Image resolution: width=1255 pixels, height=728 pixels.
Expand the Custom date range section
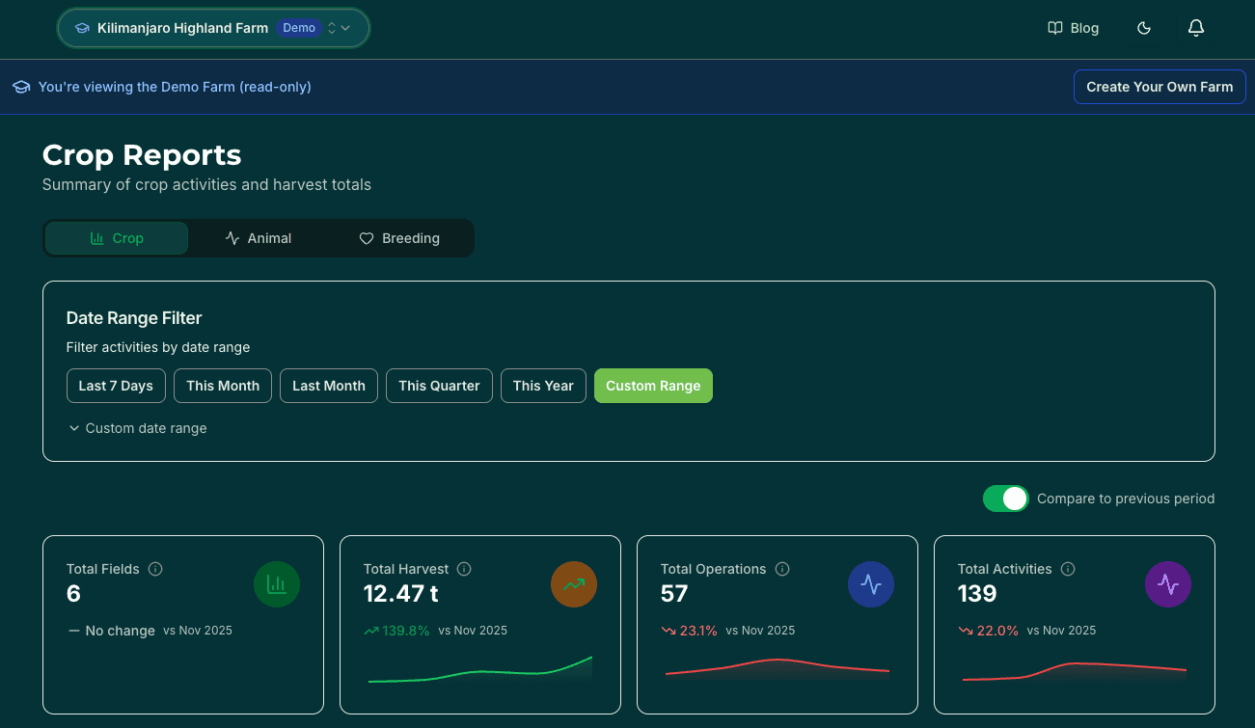click(138, 428)
